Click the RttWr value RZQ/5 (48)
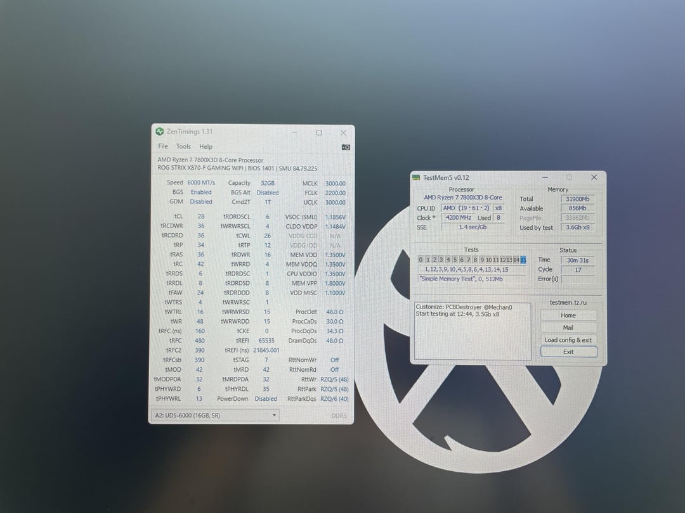The width and height of the screenshot is (685, 513). coord(334,379)
